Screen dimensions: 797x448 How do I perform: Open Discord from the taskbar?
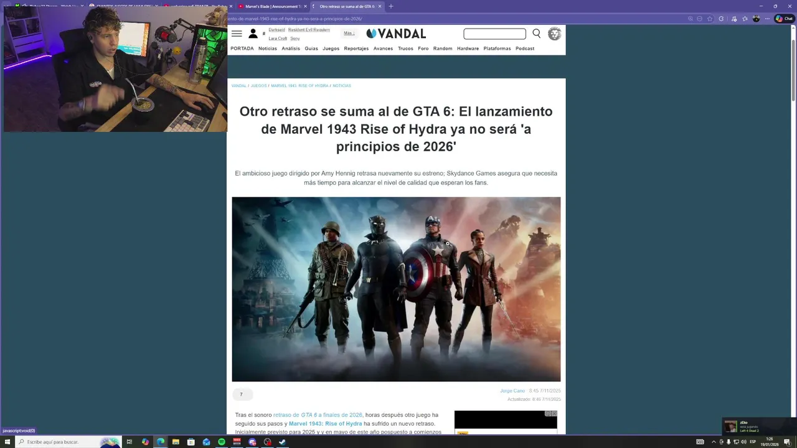[252, 442]
